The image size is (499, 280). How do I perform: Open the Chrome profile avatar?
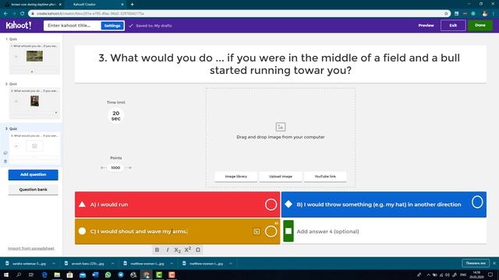click(484, 14)
